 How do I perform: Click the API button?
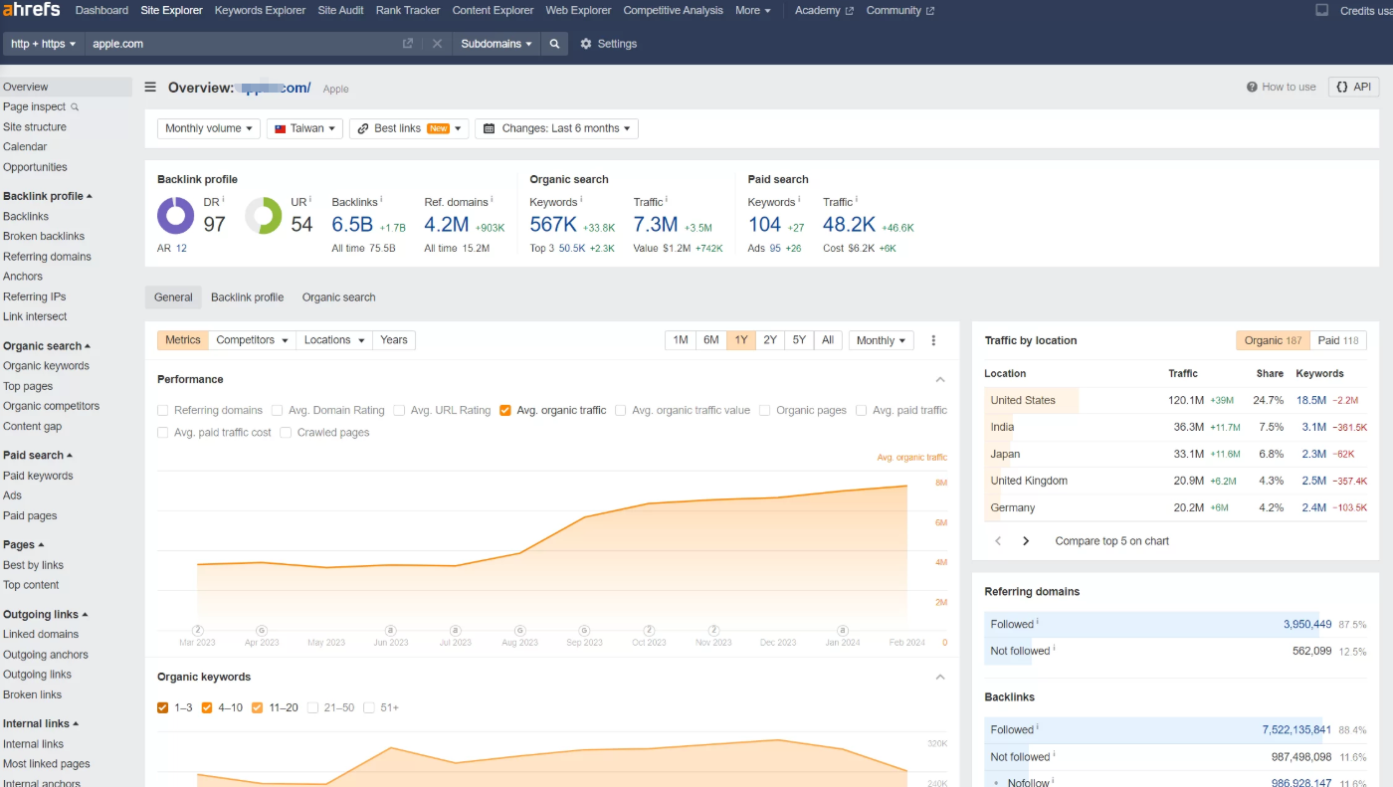tap(1353, 88)
